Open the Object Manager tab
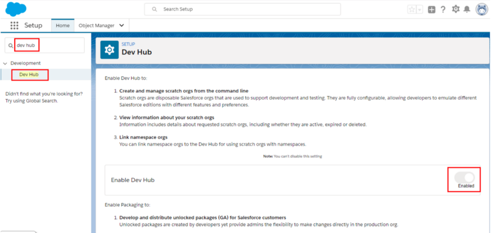Viewport: 492px width, 233px height. click(96, 26)
